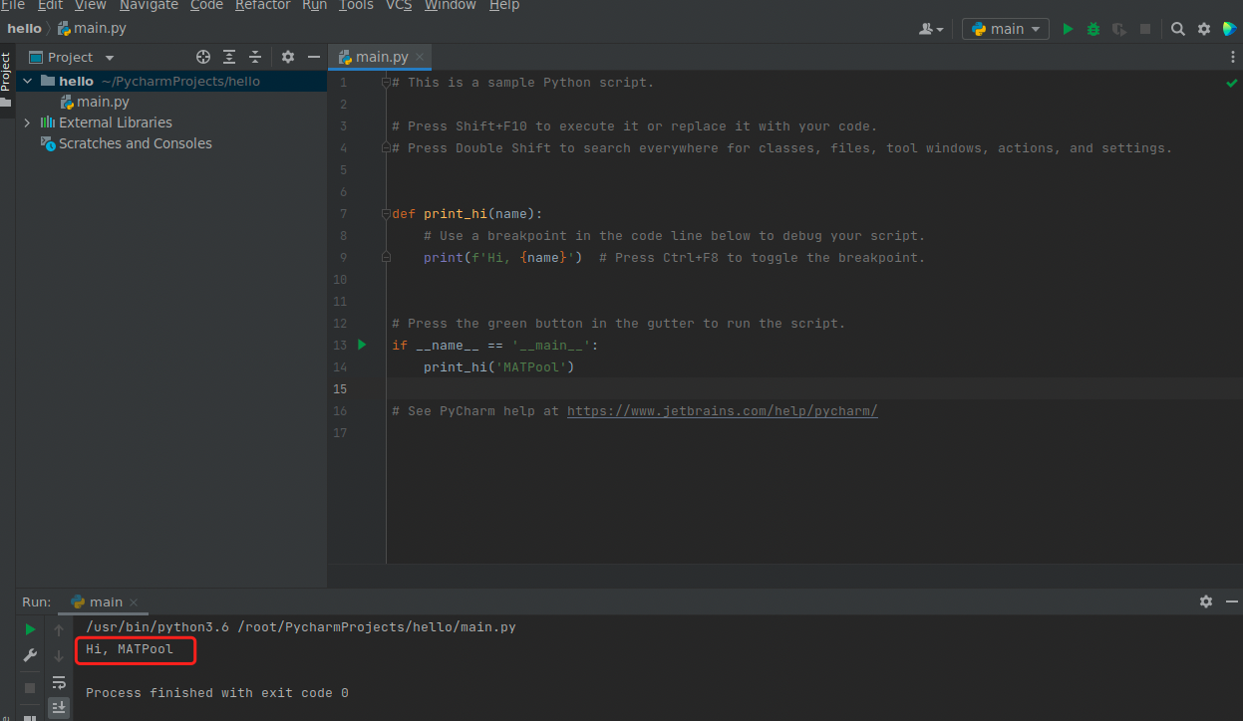Close the main tab in Run panel
The image size is (1243, 721).
(134, 602)
